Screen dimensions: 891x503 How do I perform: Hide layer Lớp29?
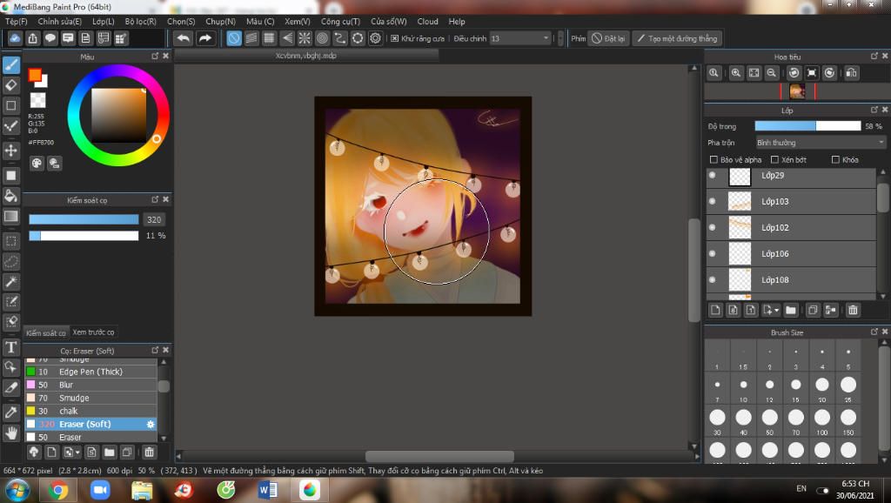[713, 176]
